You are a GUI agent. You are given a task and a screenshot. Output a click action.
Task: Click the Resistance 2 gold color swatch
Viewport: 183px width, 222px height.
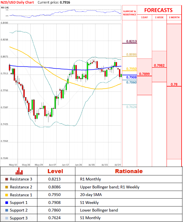(7, 187)
